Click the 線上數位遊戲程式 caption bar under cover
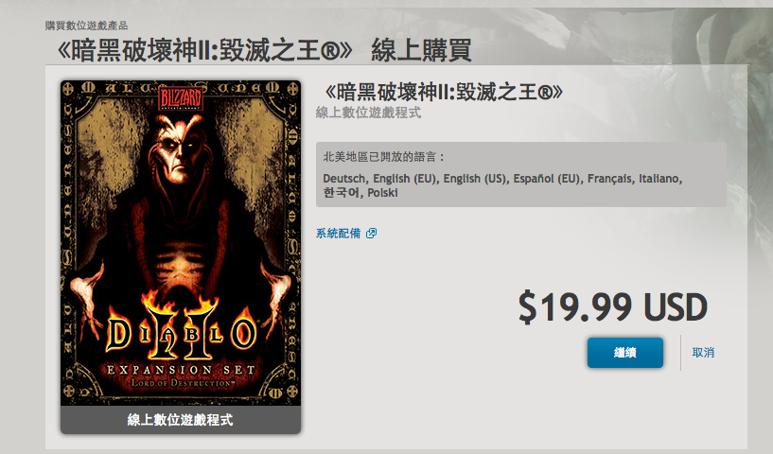The width and height of the screenshot is (773, 454). coord(181,420)
